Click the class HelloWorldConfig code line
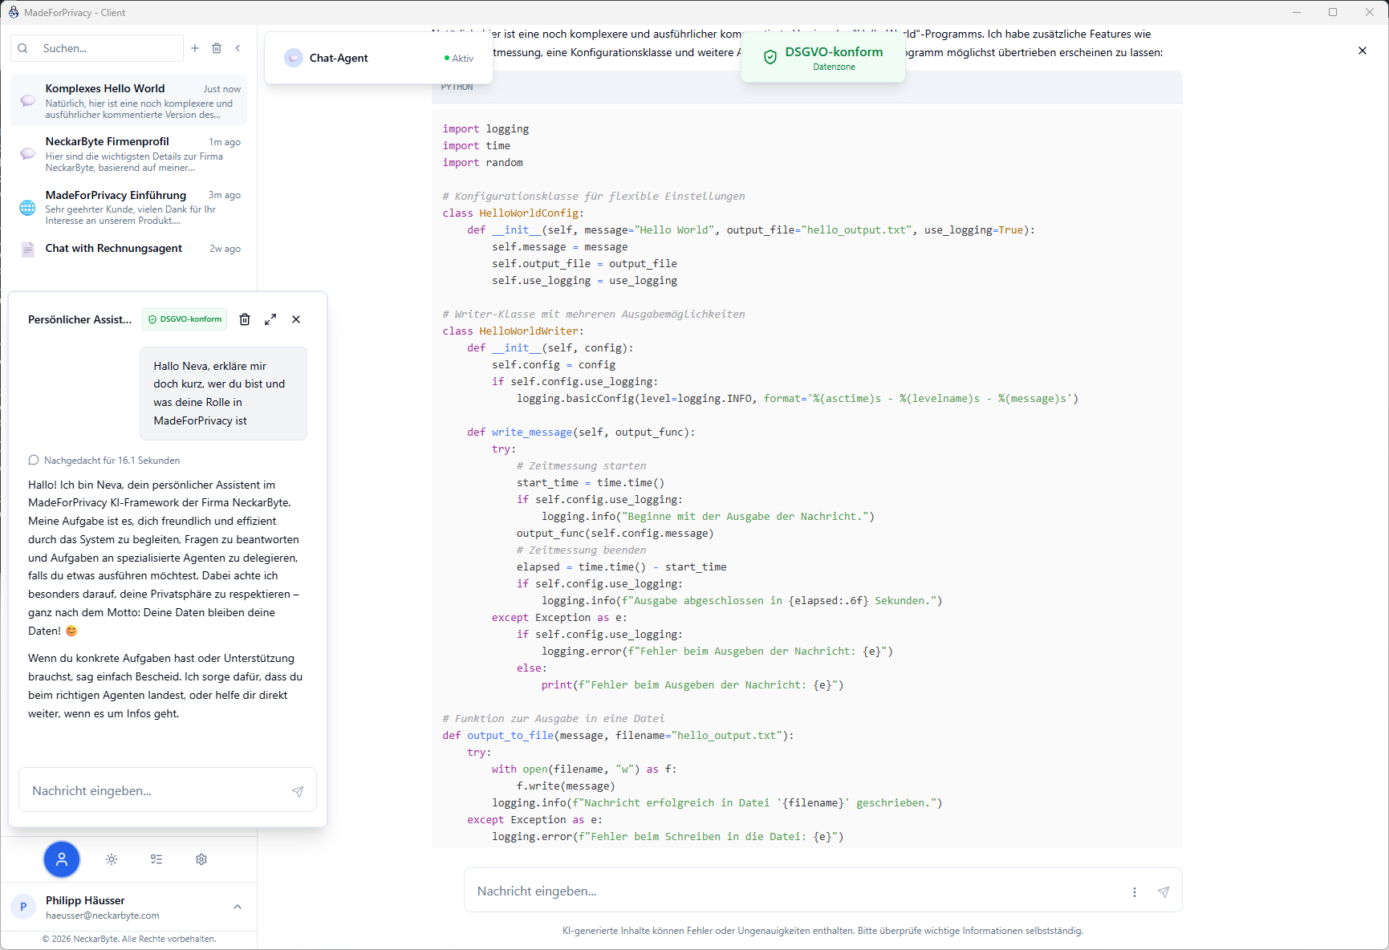The height and width of the screenshot is (950, 1389). [x=514, y=213]
